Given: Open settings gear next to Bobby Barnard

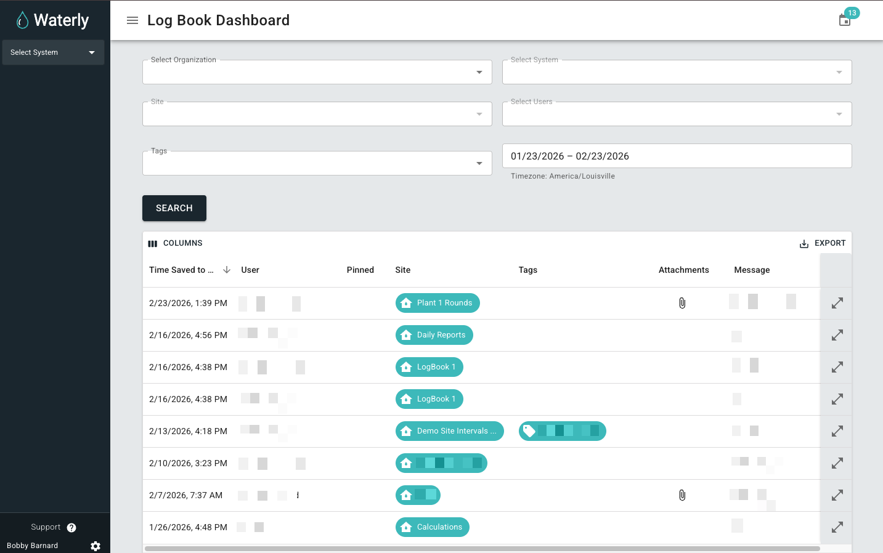Looking at the screenshot, I should [x=96, y=546].
